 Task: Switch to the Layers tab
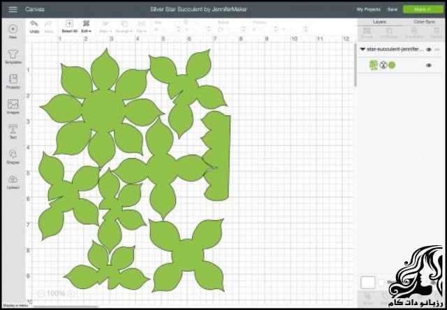point(379,22)
